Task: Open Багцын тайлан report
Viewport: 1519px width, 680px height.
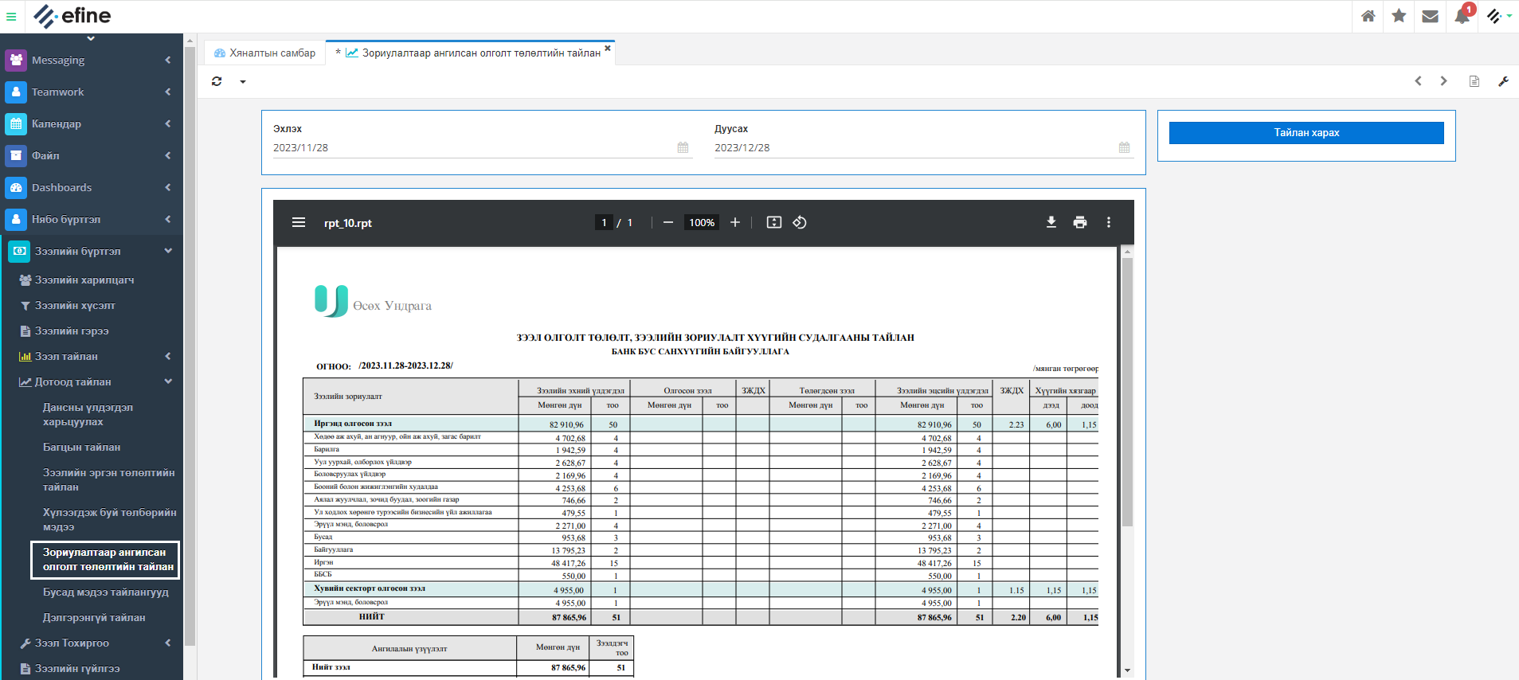Action: tap(81, 447)
